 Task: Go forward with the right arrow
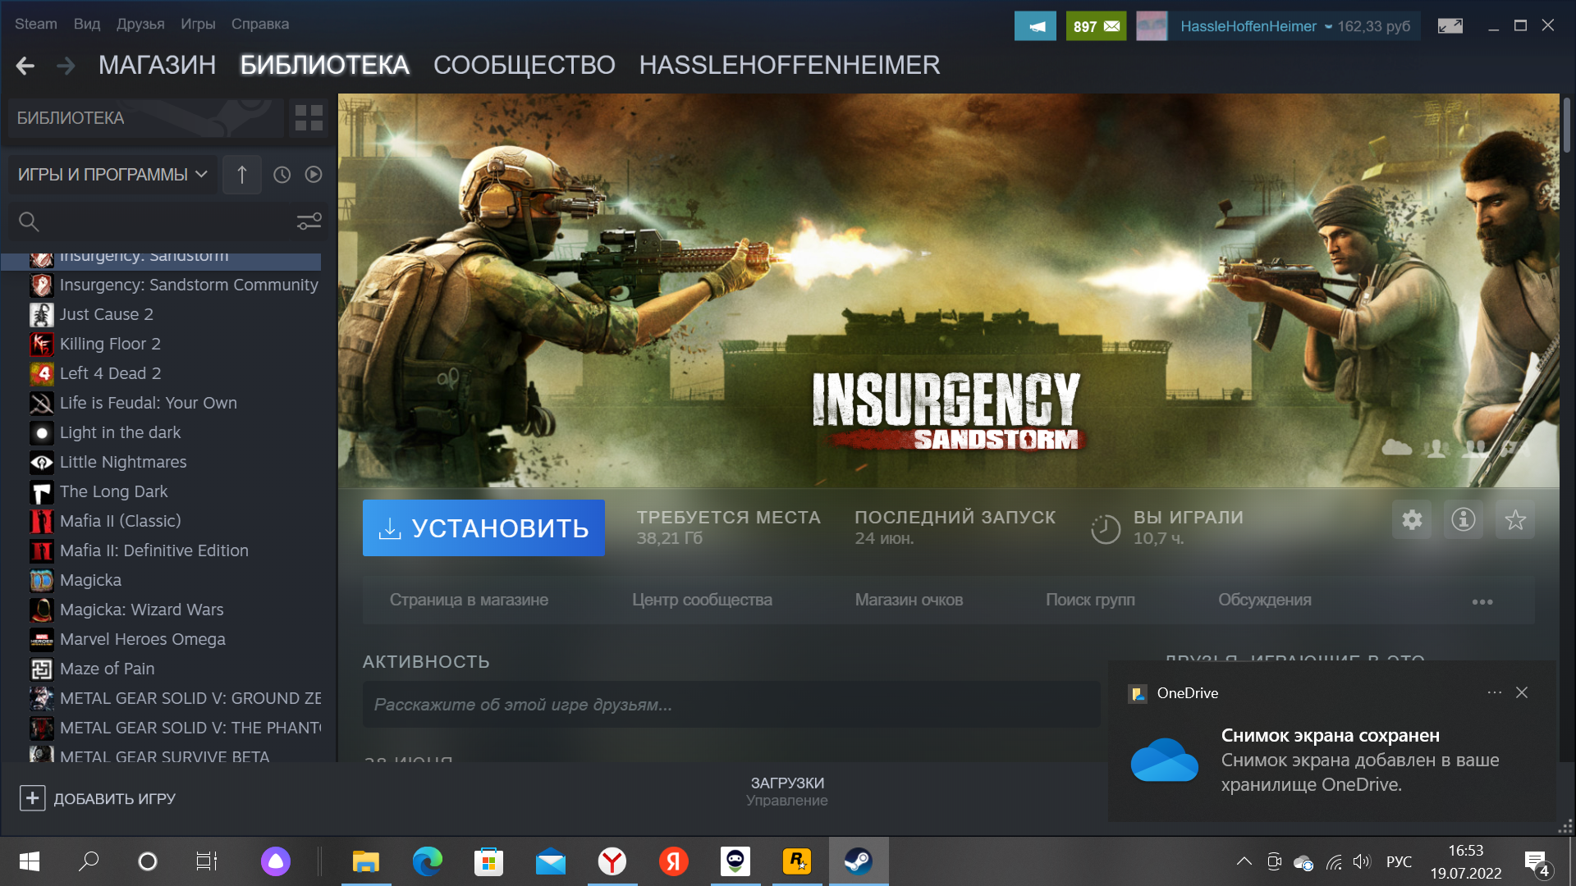click(66, 66)
